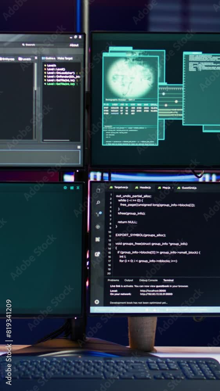Click the 'EXPORT_SYMBOL(groups_alloc);' code line
Screen dimensions: 220x391
tap(141, 235)
